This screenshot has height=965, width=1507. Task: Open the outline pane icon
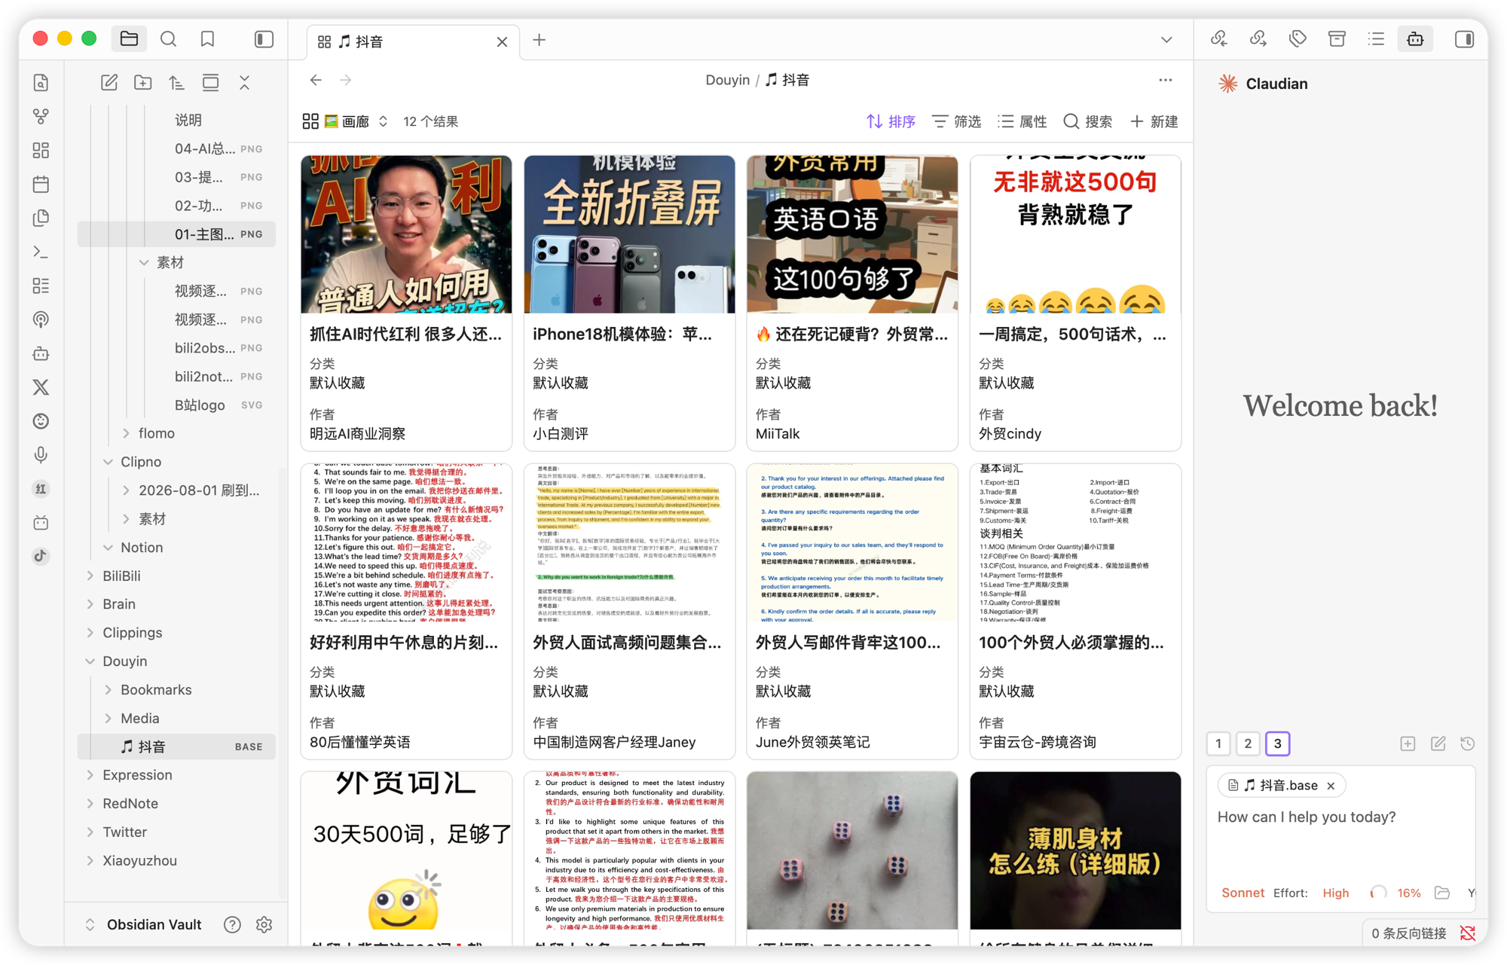coord(1376,39)
